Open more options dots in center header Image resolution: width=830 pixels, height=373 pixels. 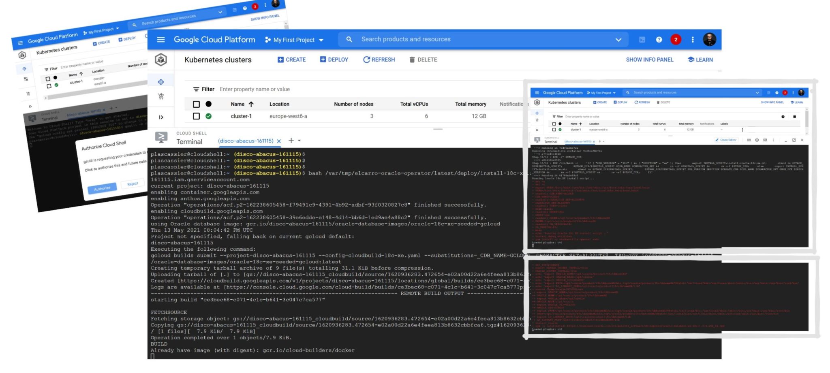click(x=693, y=40)
